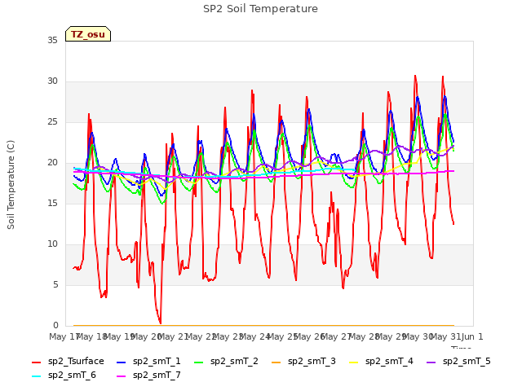Toggle sp2_smT_3 legend entry

coord(303,362)
